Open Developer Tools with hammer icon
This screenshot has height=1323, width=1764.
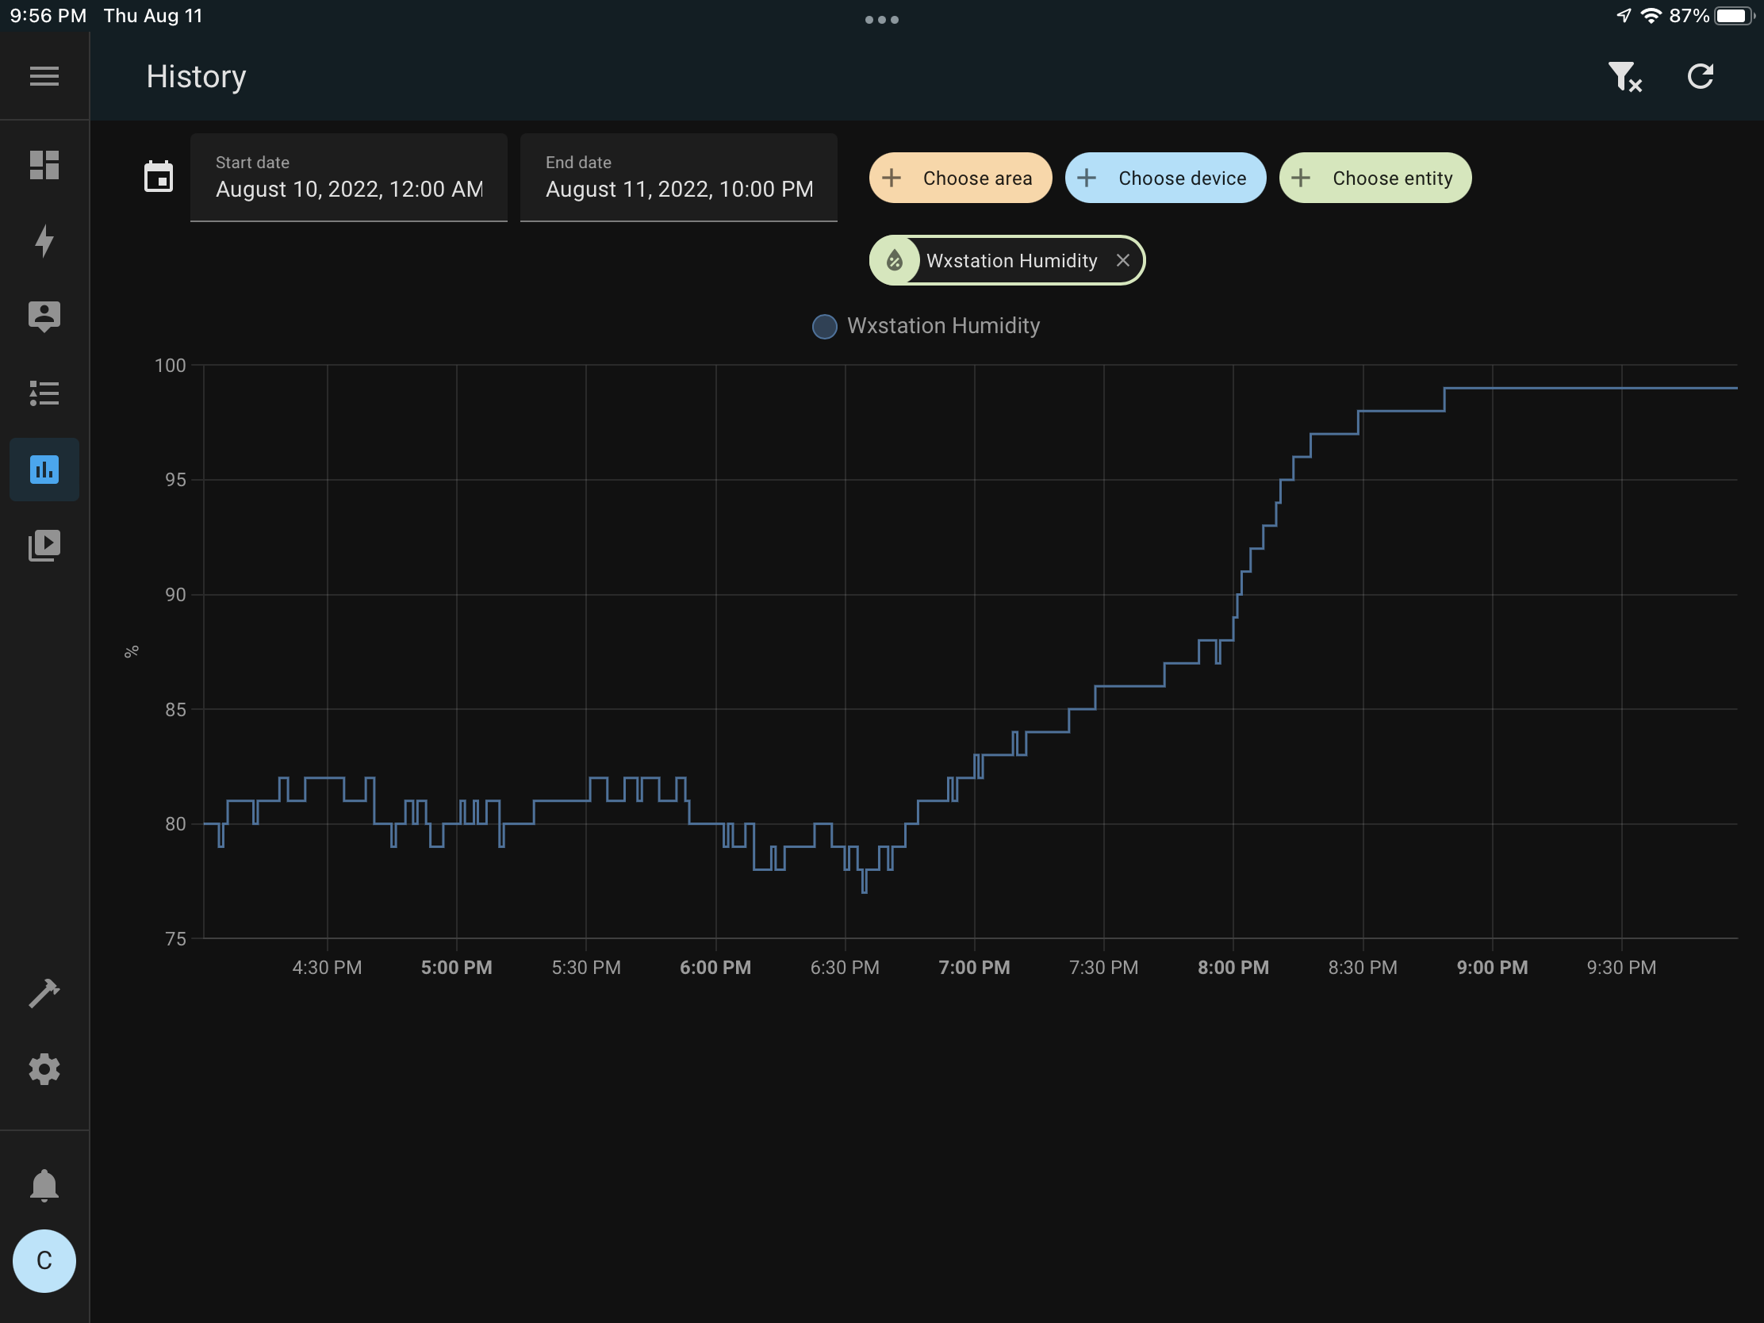coord(44,991)
